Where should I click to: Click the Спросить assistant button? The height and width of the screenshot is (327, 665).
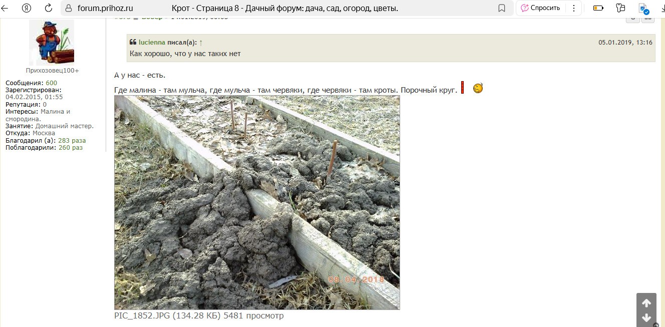click(x=540, y=8)
